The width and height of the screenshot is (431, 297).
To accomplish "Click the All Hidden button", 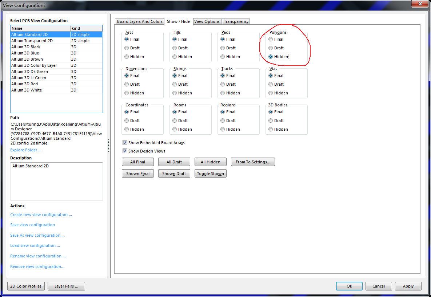I will click(211, 162).
